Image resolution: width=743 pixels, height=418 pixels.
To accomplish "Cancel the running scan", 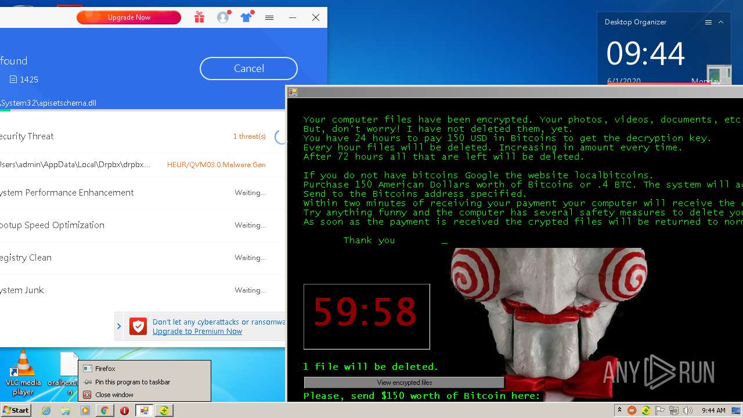I will (248, 69).
